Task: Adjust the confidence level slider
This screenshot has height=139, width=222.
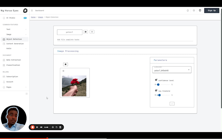Action: point(164,84)
